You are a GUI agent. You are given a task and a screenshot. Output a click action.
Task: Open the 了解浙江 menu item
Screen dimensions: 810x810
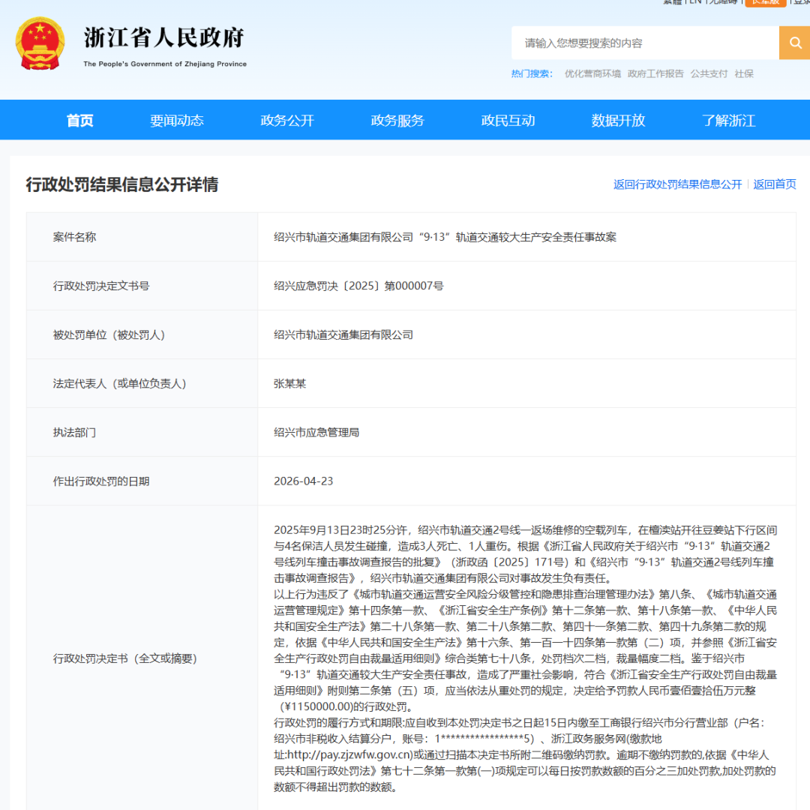click(x=728, y=121)
